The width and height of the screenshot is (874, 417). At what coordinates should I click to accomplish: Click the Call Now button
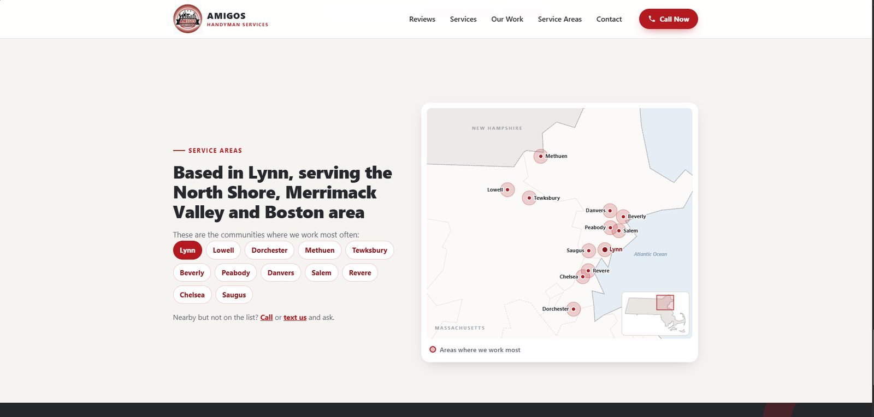pos(669,19)
